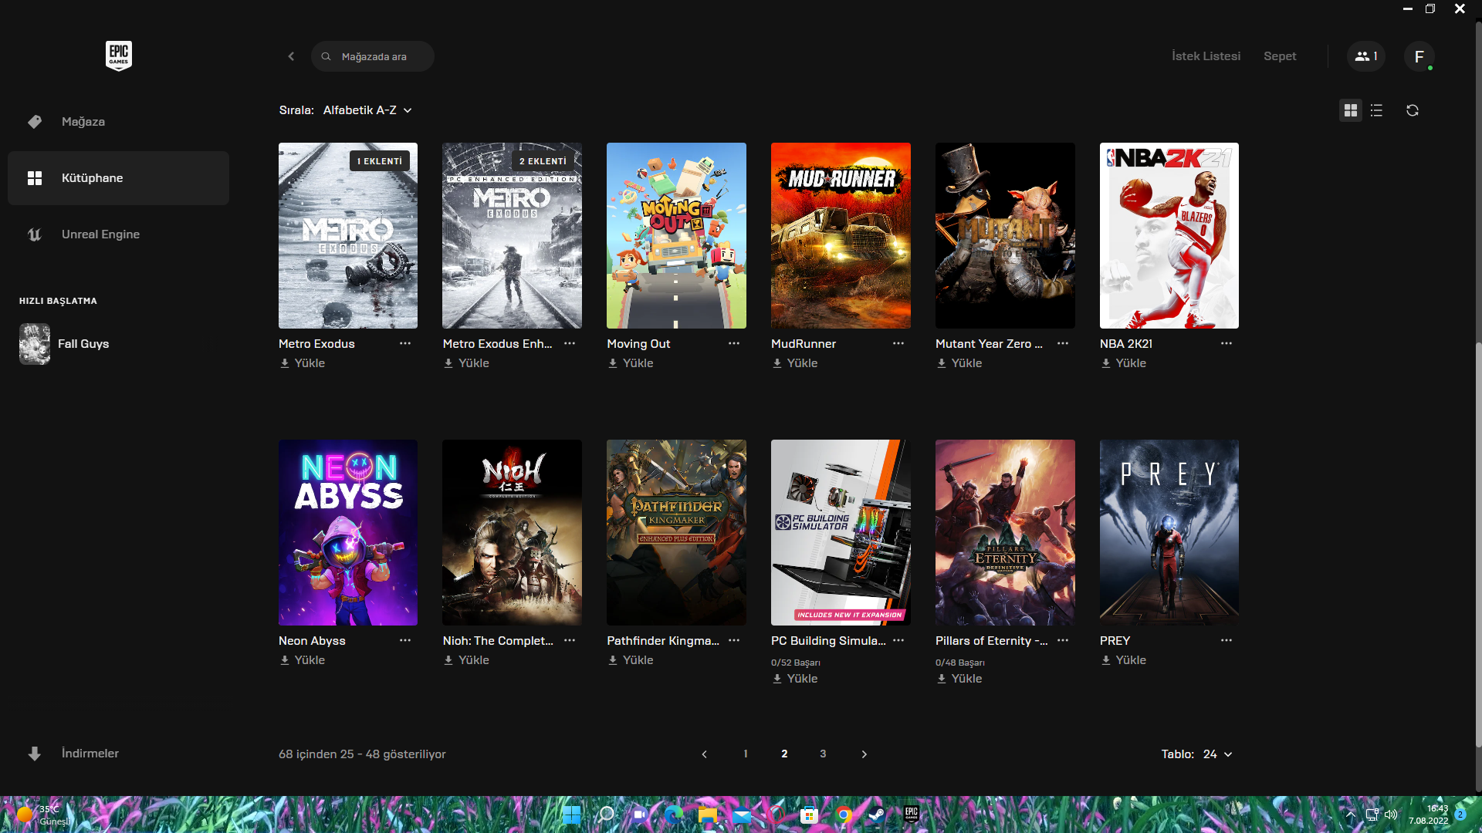Install Metro Exodus via Yükle
The height and width of the screenshot is (833, 1482).
[x=303, y=363]
